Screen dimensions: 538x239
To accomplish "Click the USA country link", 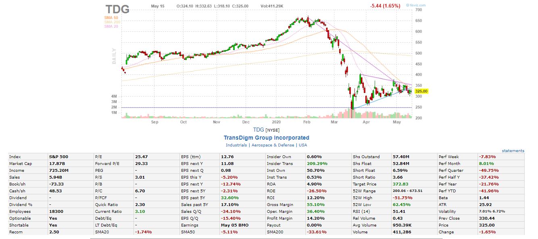I will [303, 145].
